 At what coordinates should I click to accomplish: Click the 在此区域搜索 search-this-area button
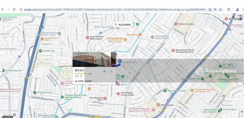coord(123,25)
